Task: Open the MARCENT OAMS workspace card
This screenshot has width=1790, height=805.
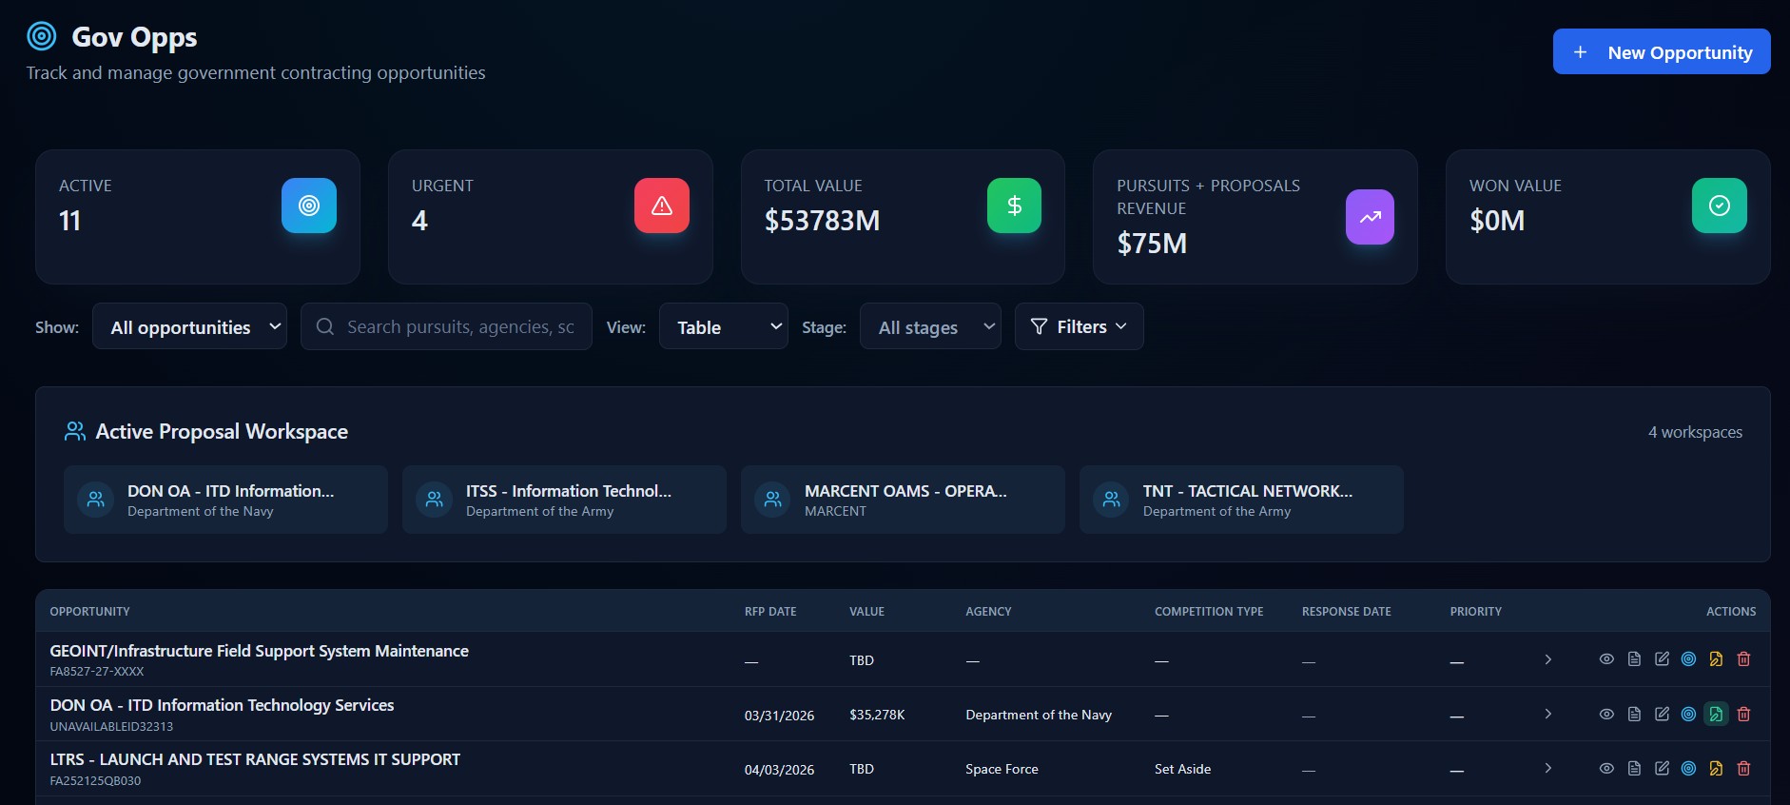Action: pyautogui.click(x=902, y=500)
